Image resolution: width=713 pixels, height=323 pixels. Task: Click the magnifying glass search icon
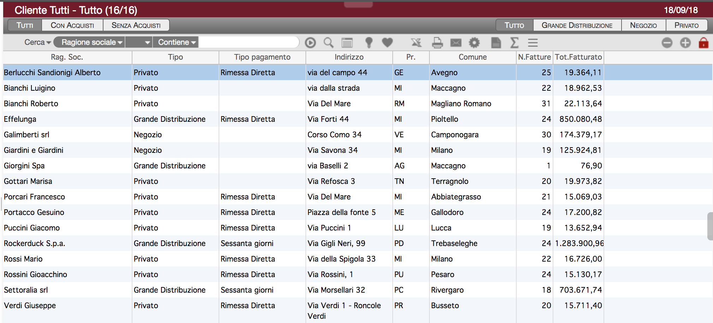click(x=328, y=43)
